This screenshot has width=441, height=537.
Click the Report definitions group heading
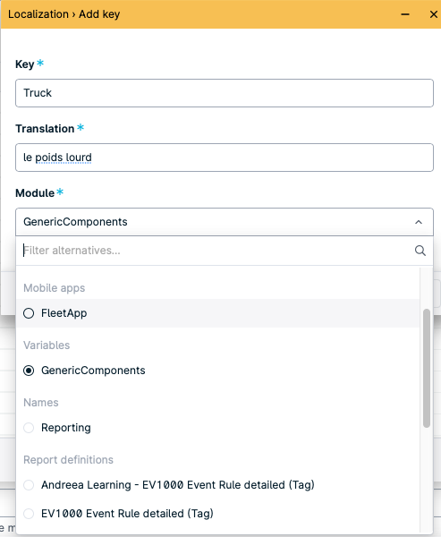(68, 460)
